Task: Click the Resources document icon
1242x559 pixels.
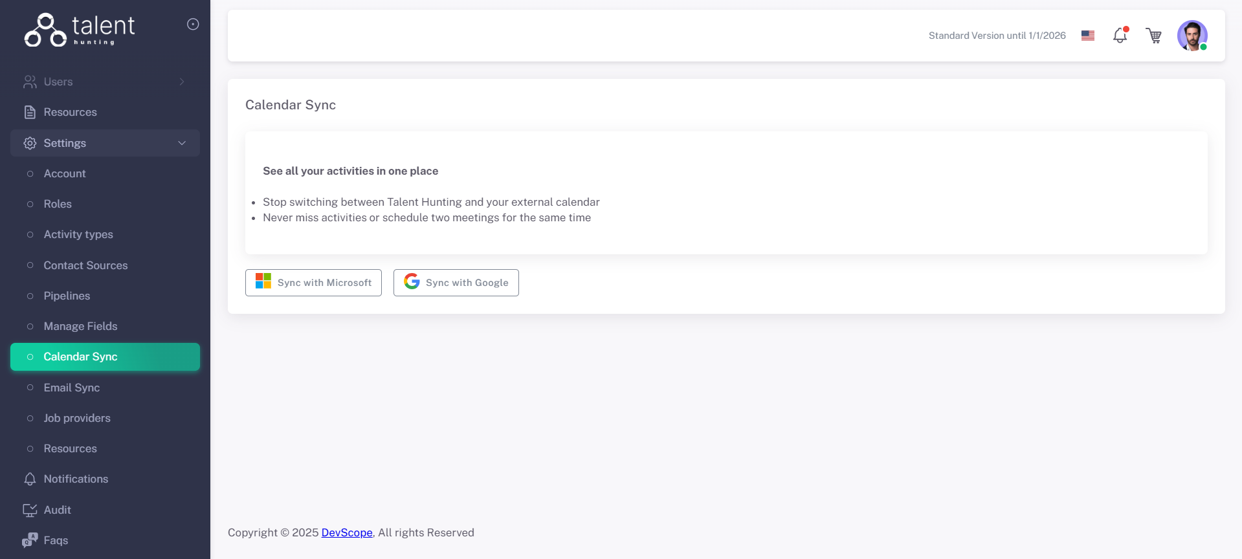Action: pos(30,112)
